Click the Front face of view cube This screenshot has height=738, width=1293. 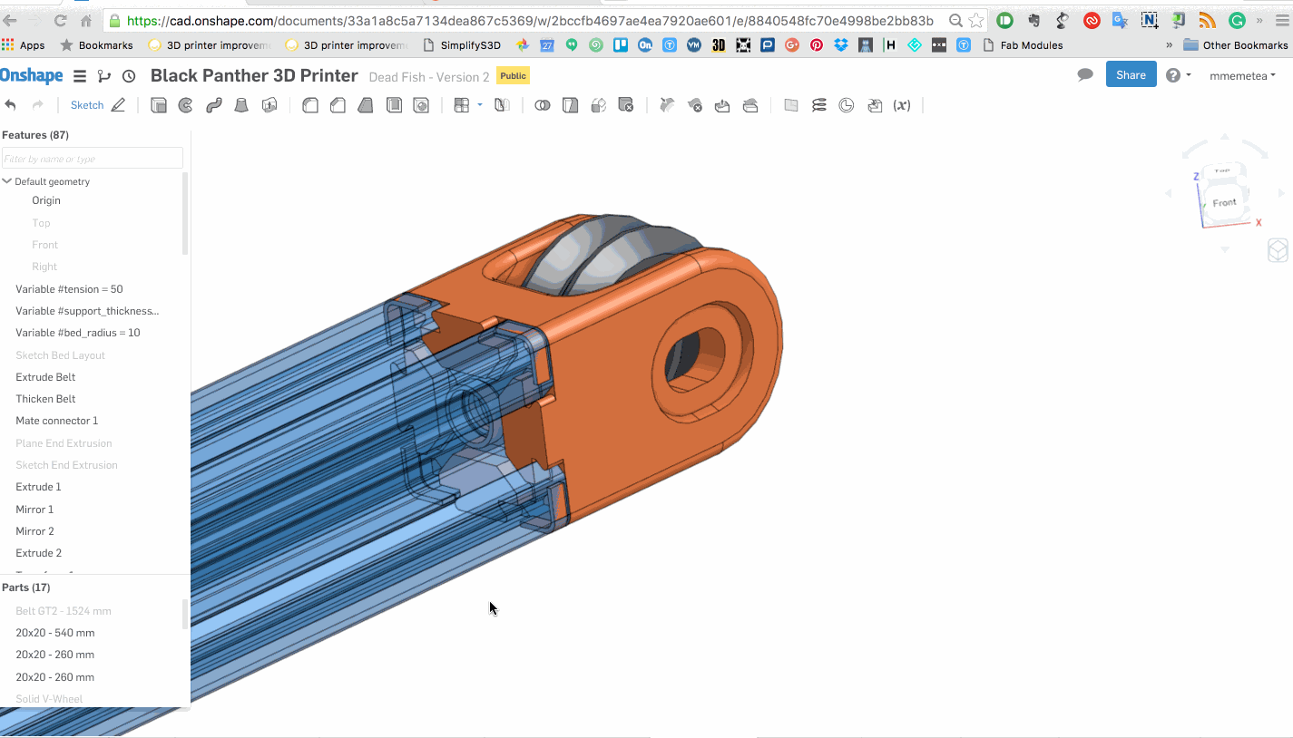pyautogui.click(x=1224, y=202)
